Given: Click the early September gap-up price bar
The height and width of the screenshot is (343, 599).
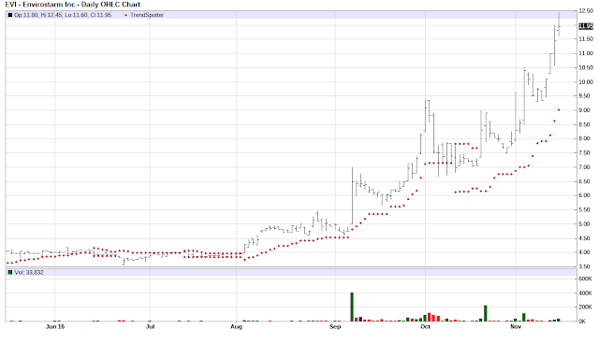Looking at the screenshot, I should click(352, 195).
